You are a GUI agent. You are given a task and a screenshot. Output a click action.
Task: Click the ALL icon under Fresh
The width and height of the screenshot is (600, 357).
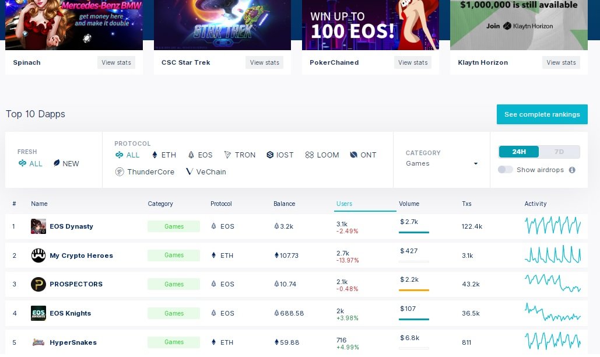click(x=22, y=163)
